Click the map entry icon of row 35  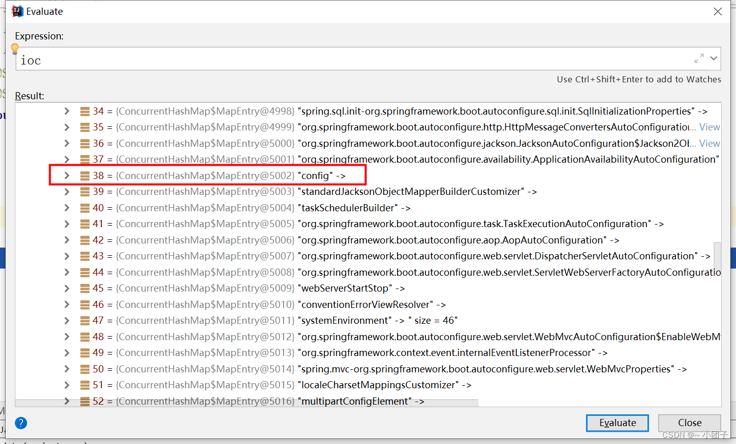85,127
